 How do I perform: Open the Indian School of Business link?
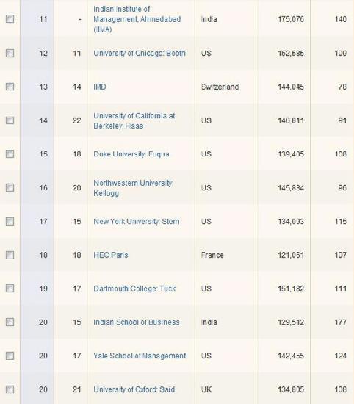137,322
